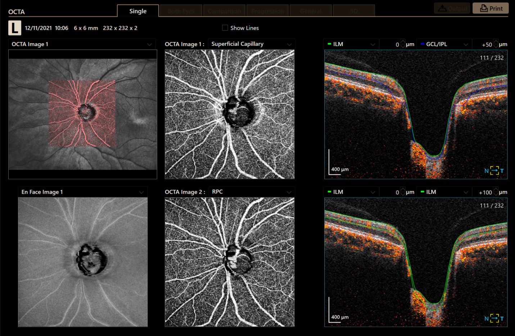Increase the lower +100 µm offset with up arrow
The image size is (515, 336).
(496, 190)
